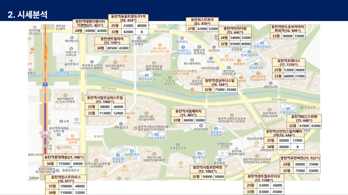The height and width of the screenshot is (195, 348).
Task: Select the 108000 price cell
Action: click(x=66, y=186)
